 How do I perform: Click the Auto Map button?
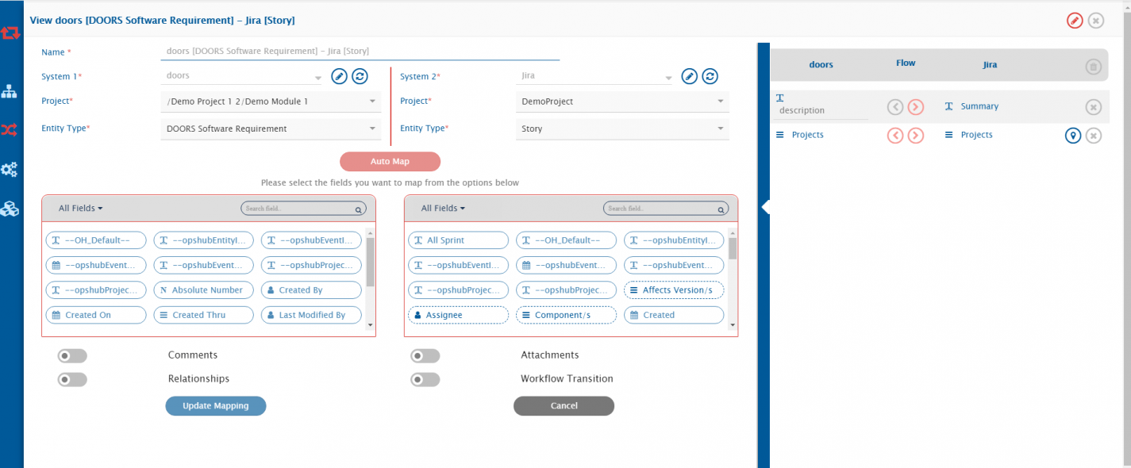390,162
